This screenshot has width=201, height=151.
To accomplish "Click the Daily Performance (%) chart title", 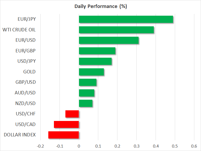I will 100,6.
